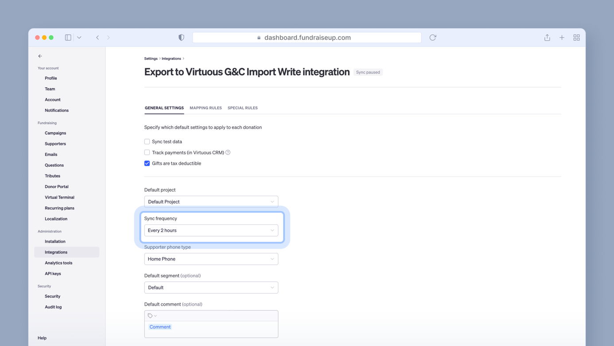The image size is (614, 346).
Task: Check the Track payments checkbox
Action: click(x=147, y=152)
